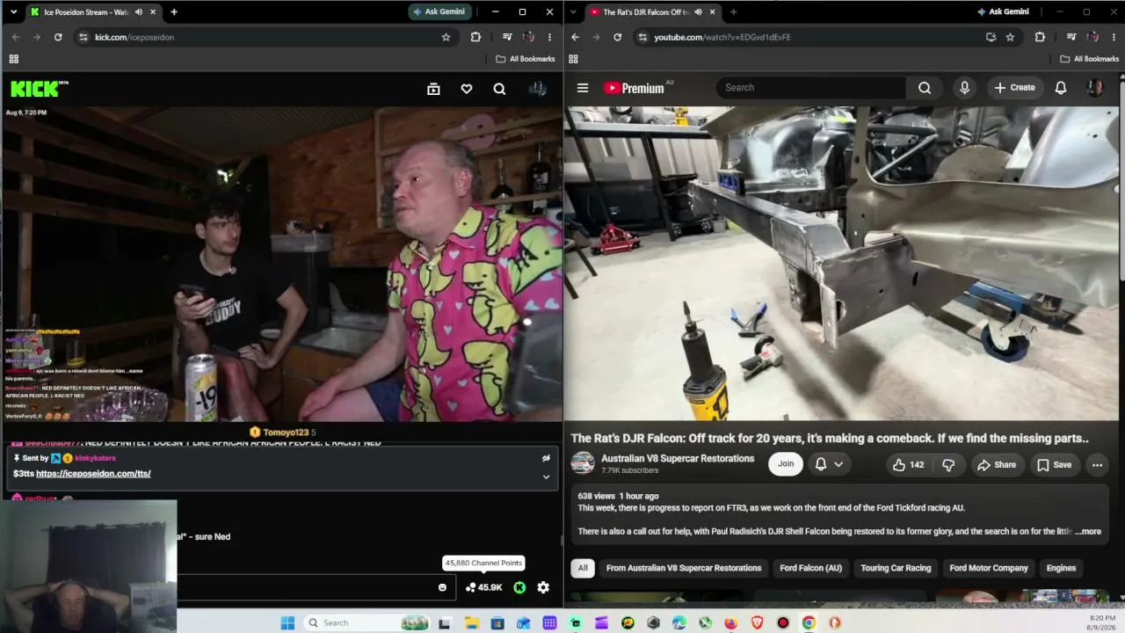Open a new tab in the YouTube window
Image resolution: width=1125 pixels, height=633 pixels.
click(733, 12)
